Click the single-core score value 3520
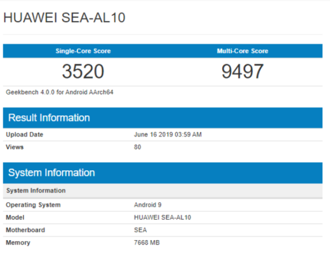 click(83, 71)
